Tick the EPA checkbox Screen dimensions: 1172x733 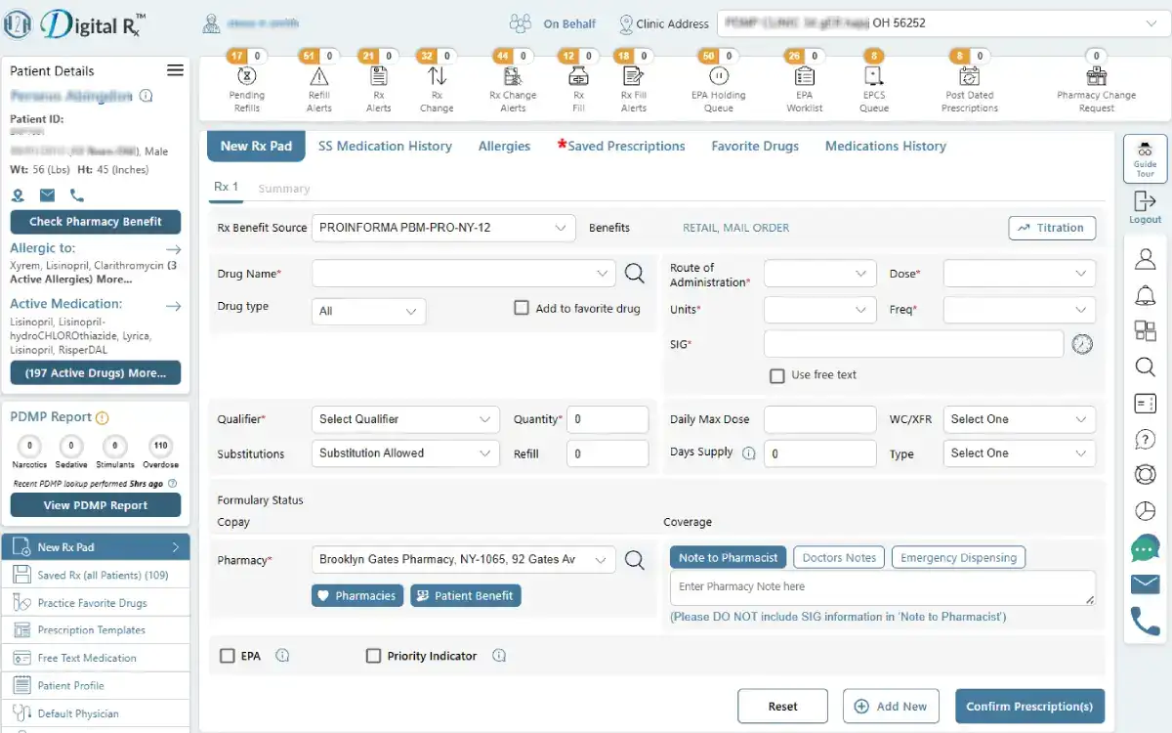point(228,656)
